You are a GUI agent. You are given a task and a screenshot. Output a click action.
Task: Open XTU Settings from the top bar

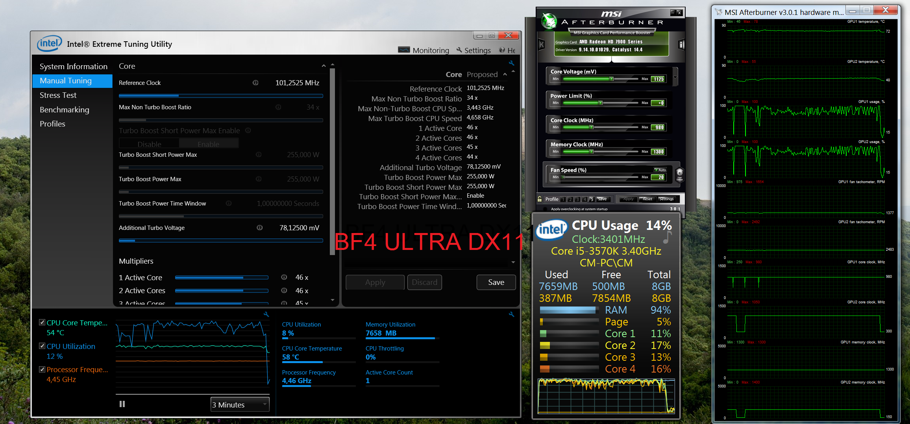[x=473, y=50]
